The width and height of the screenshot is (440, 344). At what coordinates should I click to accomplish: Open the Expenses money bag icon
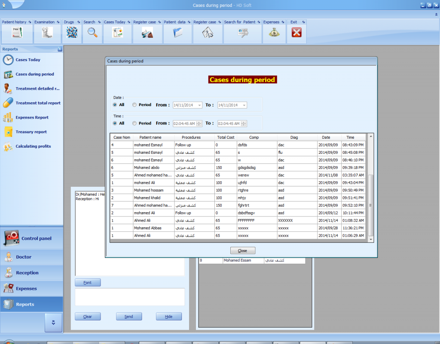(x=274, y=33)
